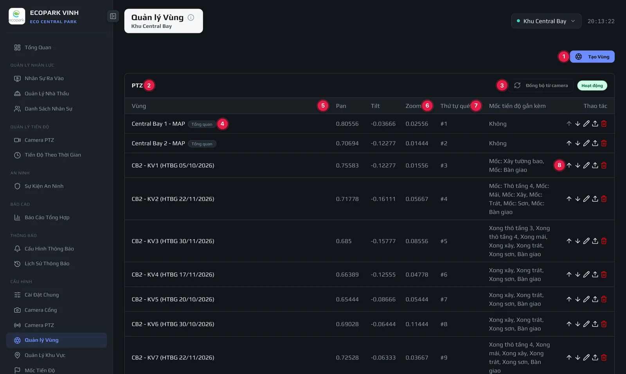Move CB2 - KV6 row down
The width and height of the screenshot is (626, 374).
coord(577,324)
